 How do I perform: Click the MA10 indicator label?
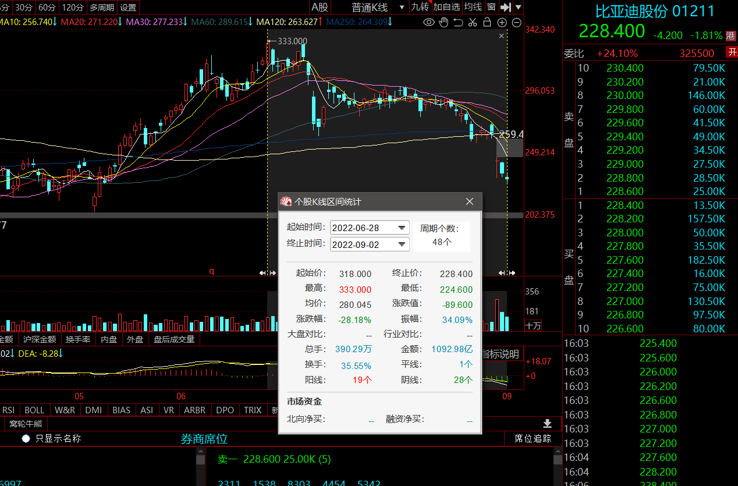(27, 22)
